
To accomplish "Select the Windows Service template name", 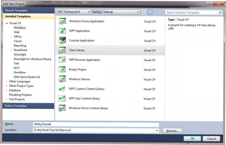I will [79, 79].
